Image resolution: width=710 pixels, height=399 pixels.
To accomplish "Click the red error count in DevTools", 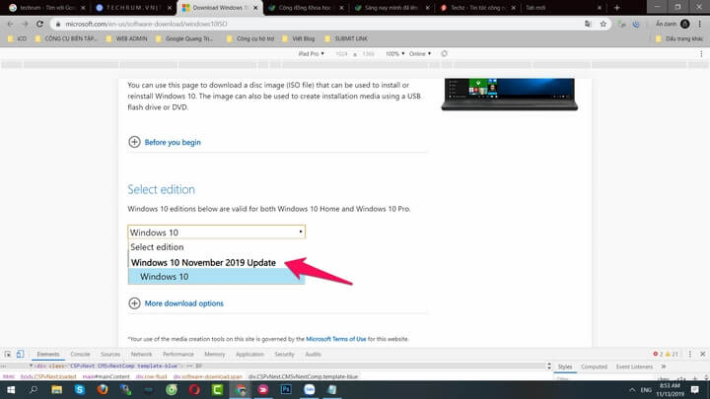I will (x=658, y=355).
